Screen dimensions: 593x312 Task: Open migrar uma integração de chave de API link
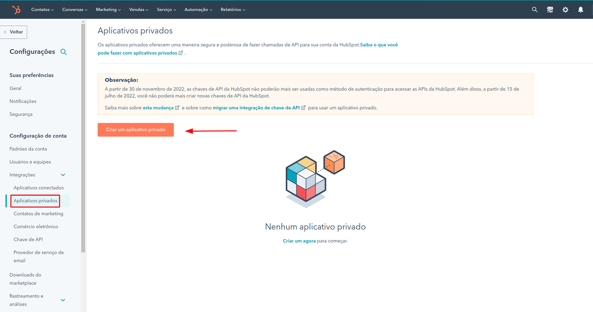pyautogui.click(x=256, y=108)
